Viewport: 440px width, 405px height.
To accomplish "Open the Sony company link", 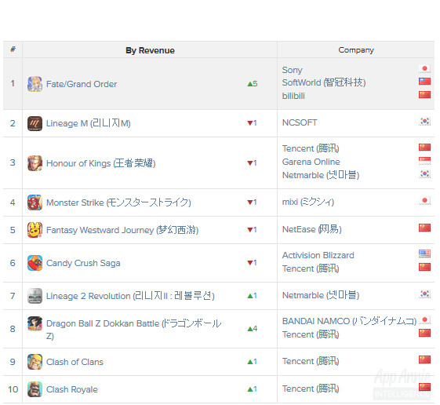I will coord(292,70).
